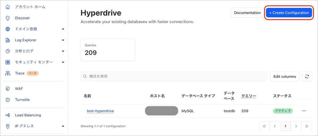
Task: Click the WAF shield icon
Action: pos(8,89)
